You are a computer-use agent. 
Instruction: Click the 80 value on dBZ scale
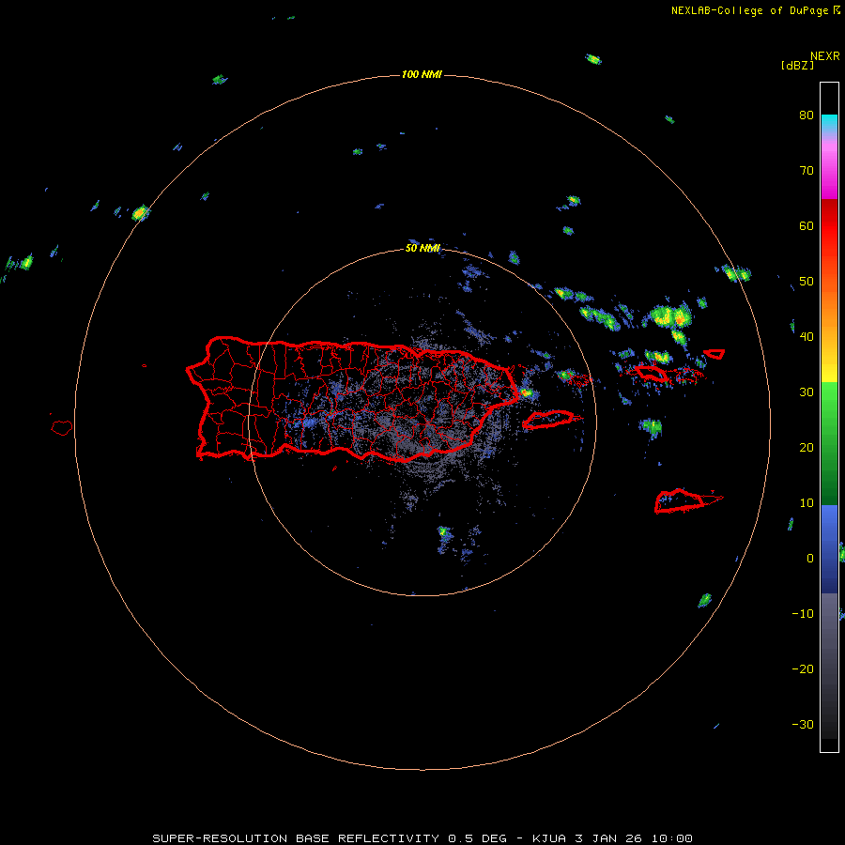coord(807,115)
